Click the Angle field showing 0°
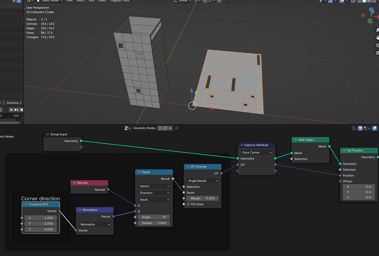The image size is (379, 256). 154,217
